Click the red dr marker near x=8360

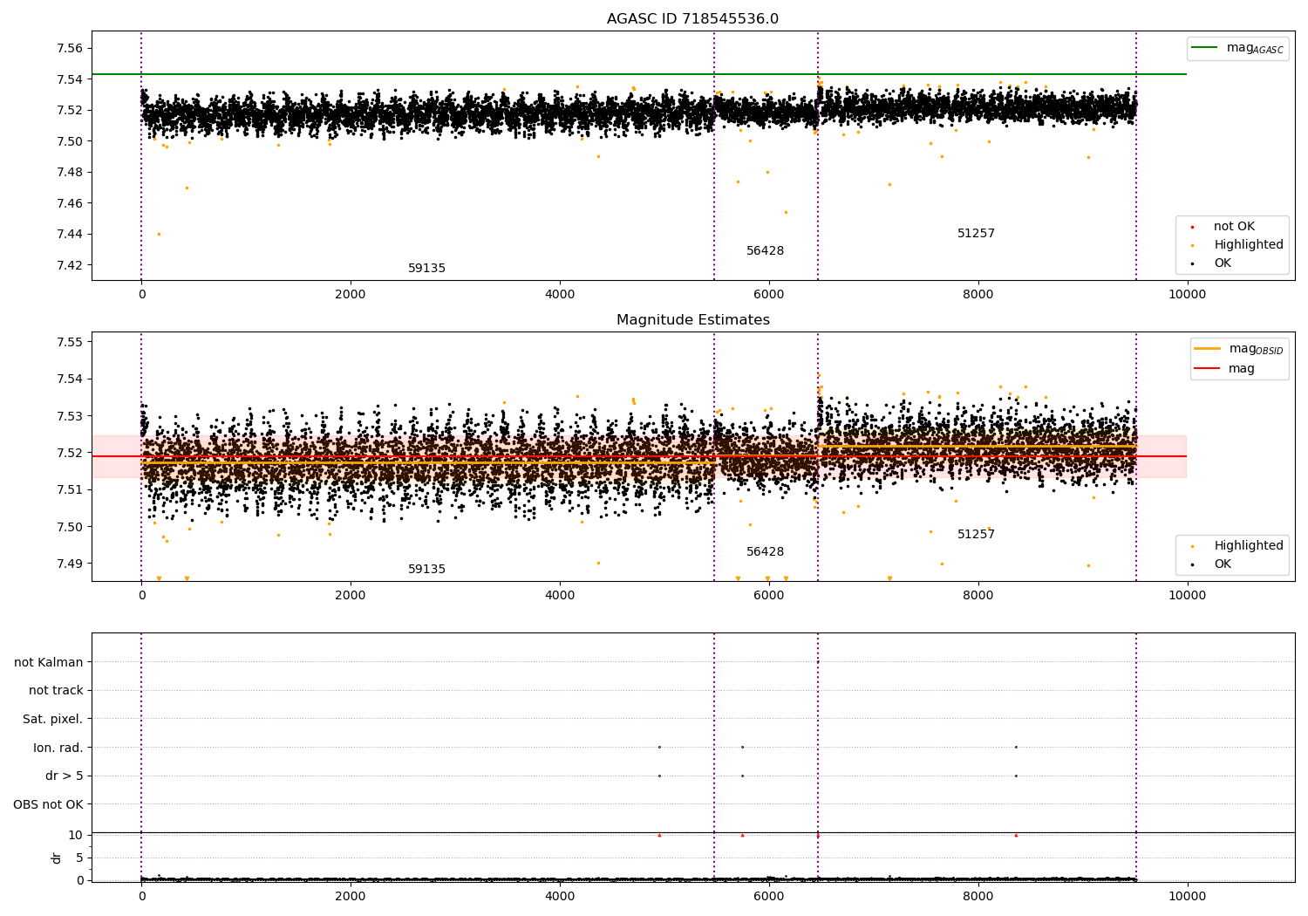pos(1016,836)
